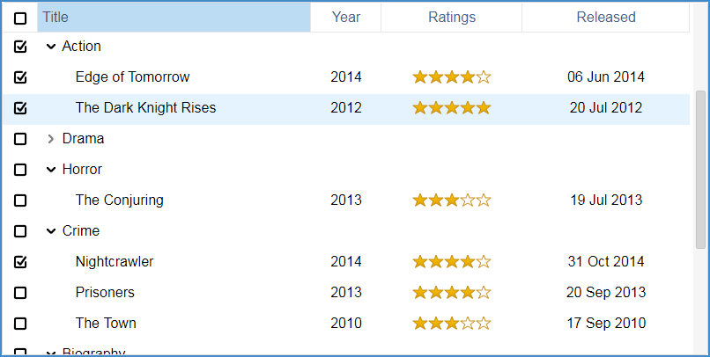Click the five-star rating of The Dark Knight Rises
The height and width of the screenshot is (357, 710).
coord(451,108)
